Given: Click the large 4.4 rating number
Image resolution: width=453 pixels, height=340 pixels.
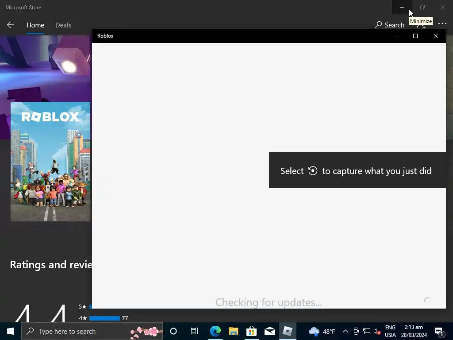Looking at the screenshot, I should tap(40, 313).
